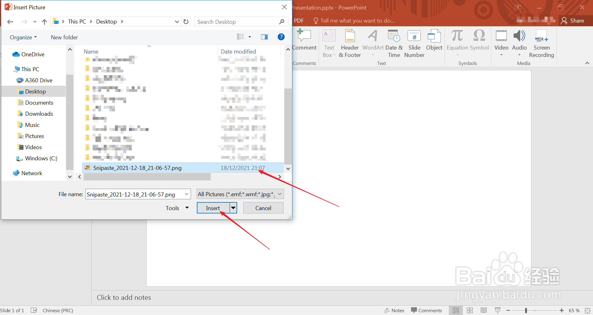Cancel the Insert Picture dialog
Image resolution: width=593 pixels, height=315 pixels.
tap(263, 208)
